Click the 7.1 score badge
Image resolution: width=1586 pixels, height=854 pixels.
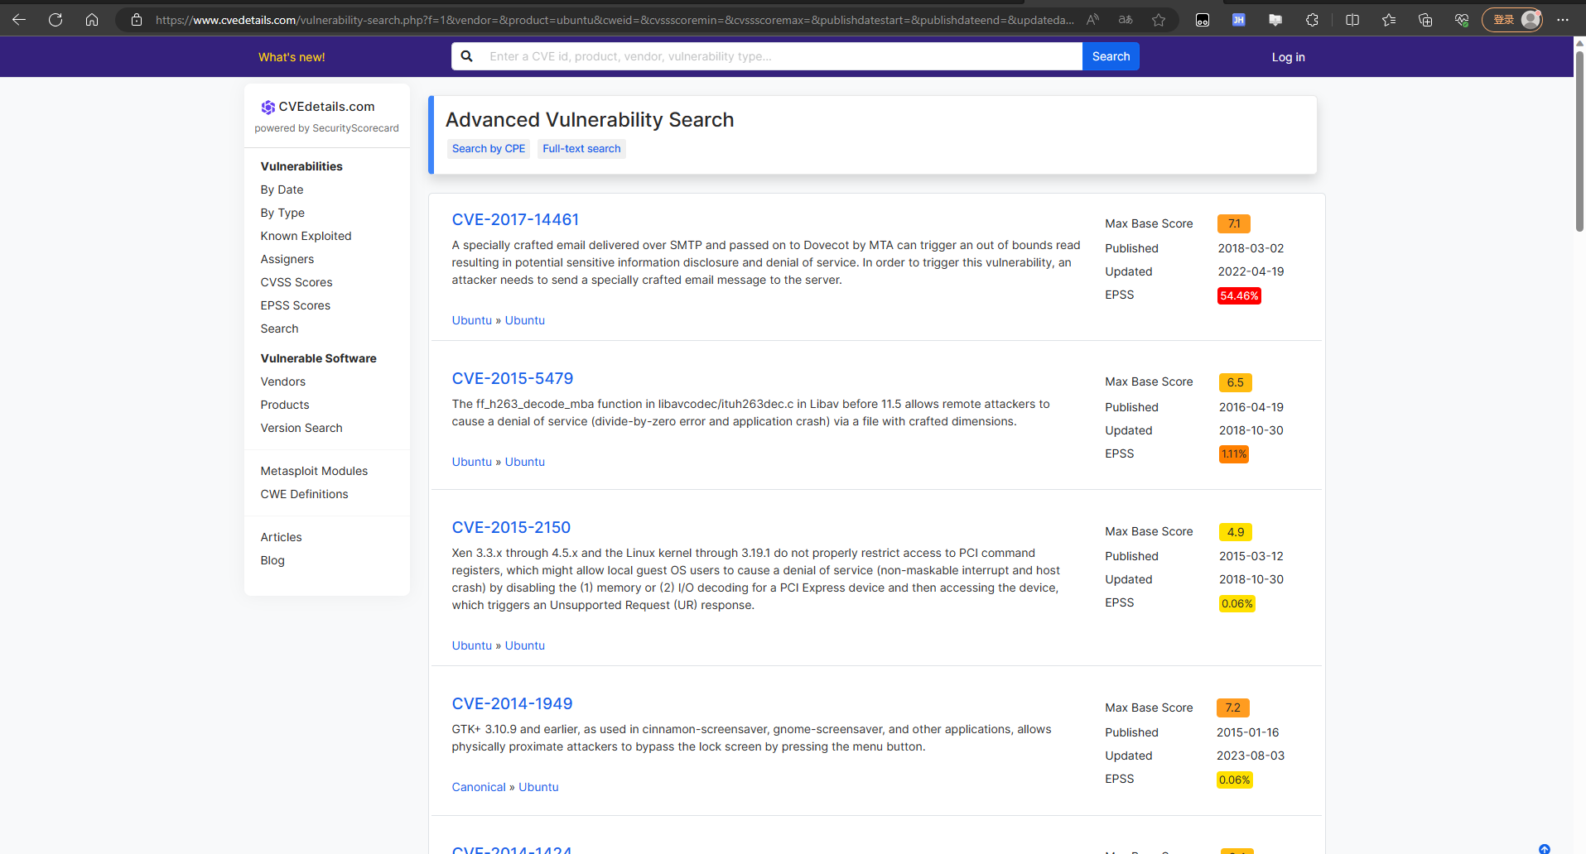1233,223
